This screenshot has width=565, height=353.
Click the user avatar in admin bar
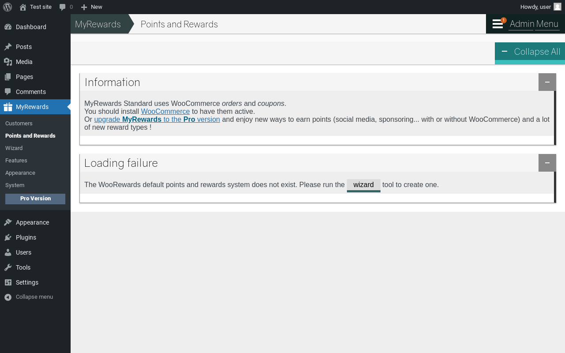(557, 7)
